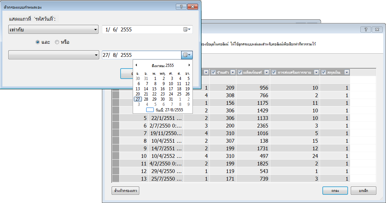Click product value 1825 in table
Viewport: 386px width, 203px height.
[x=253, y=163]
